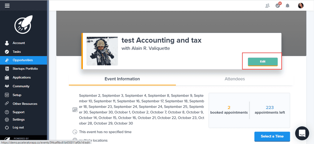The image size is (314, 144).
Task: Select the Event Information tab
Action: click(x=122, y=79)
